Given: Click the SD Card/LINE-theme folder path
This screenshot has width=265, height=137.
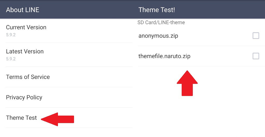Looking at the screenshot, I should pyautogui.click(x=161, y=22).
